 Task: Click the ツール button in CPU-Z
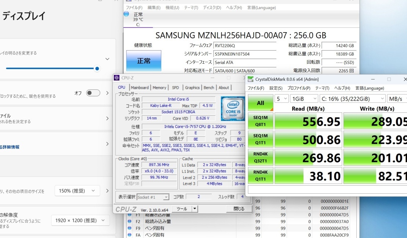(182, 209)
